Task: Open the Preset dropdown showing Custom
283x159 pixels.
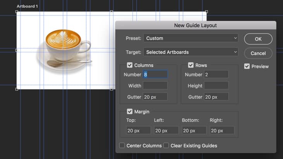Action: [191, 38]
